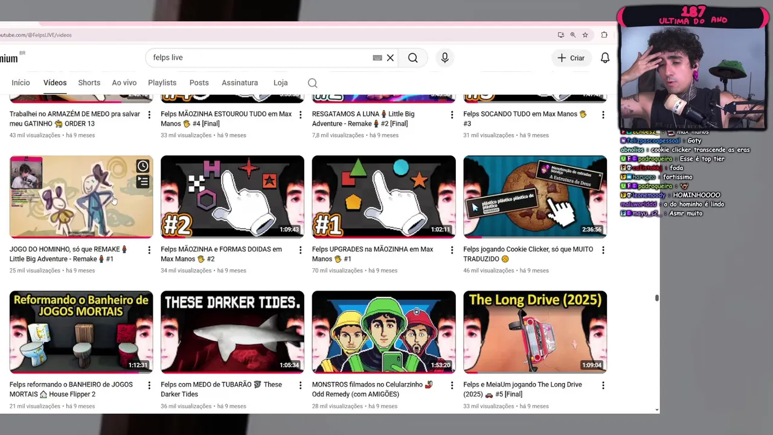Image resolution: width=773 pixels, height=435 pixels.
Task: Open the Max Manos #2 thumbnail
Action: click(x=233, y=196)
